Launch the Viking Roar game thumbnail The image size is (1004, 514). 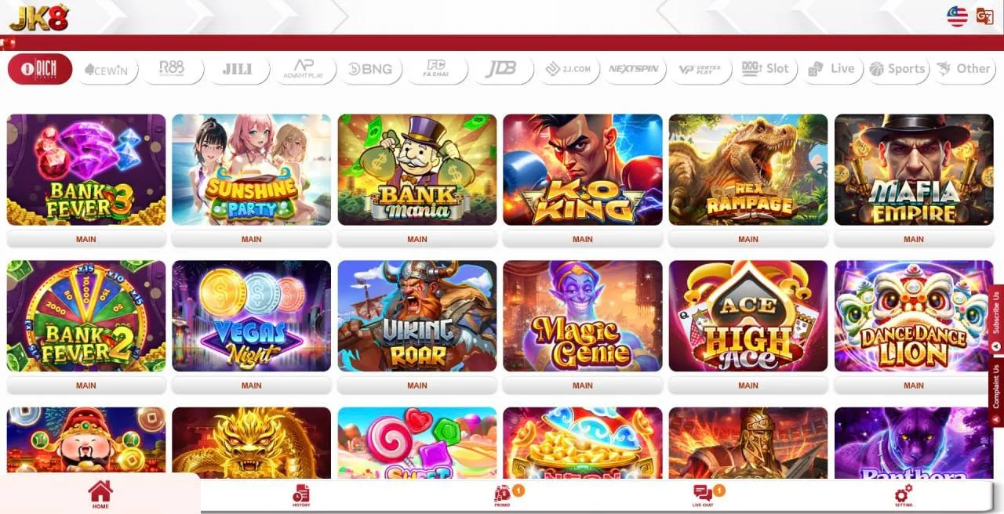point(417,316)
